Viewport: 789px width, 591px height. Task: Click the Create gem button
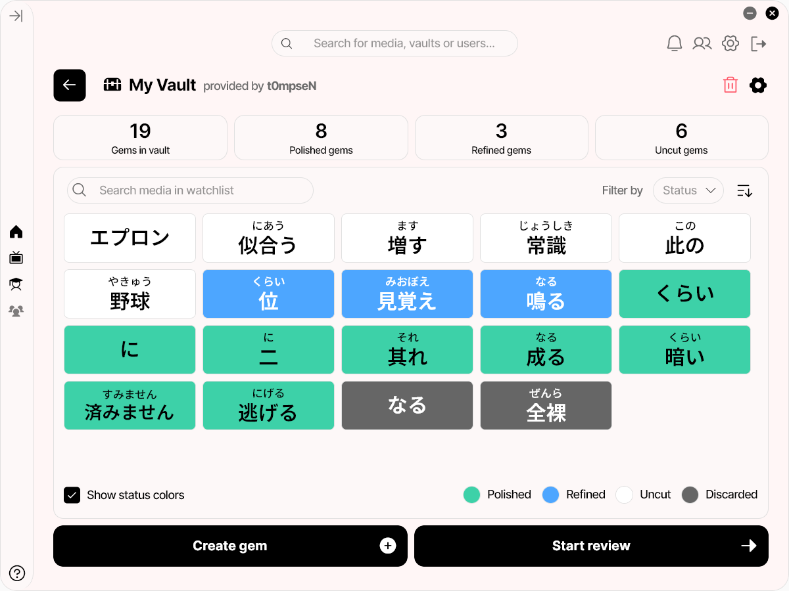pos(230,546)
